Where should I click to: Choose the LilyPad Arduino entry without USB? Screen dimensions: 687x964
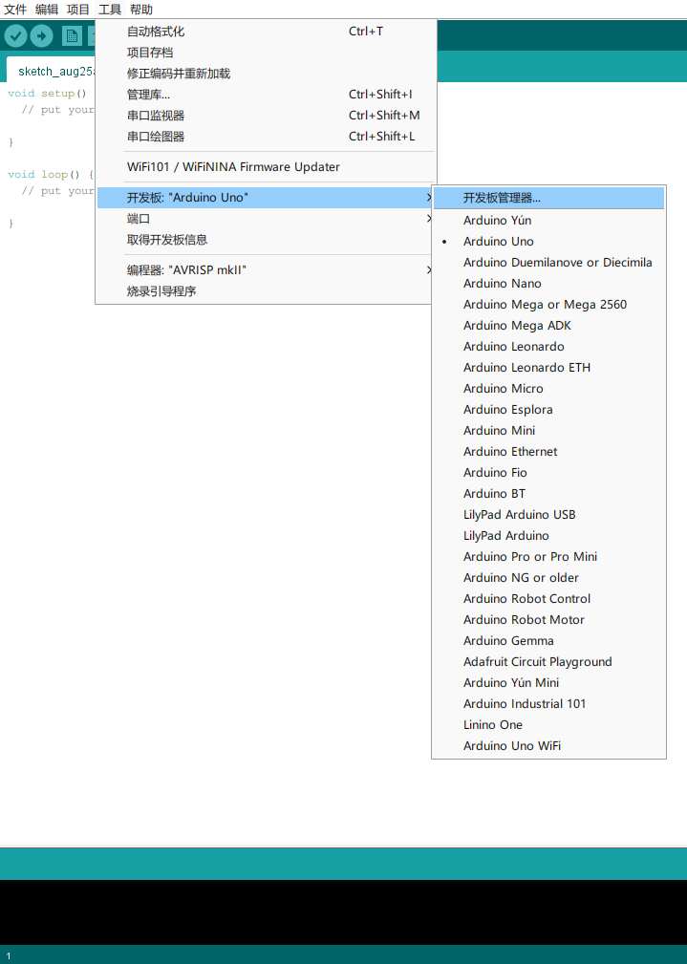pos(548,535)
